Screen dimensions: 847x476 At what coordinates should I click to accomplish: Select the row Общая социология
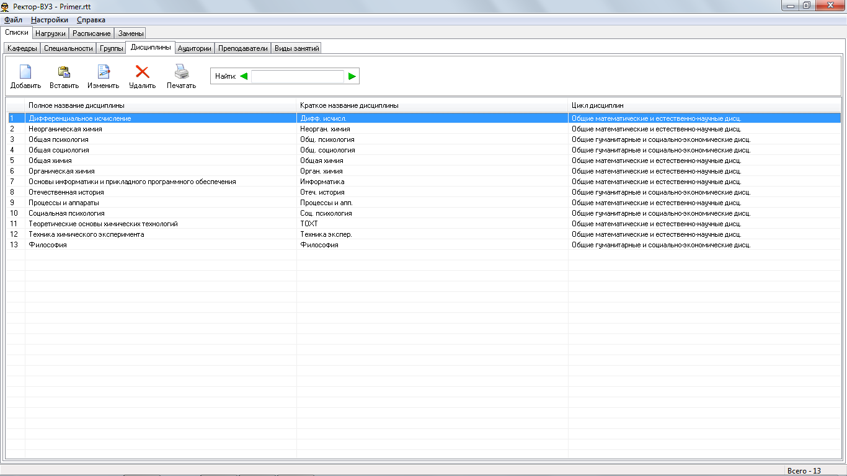pyautogui.click(x=424, y=150)
